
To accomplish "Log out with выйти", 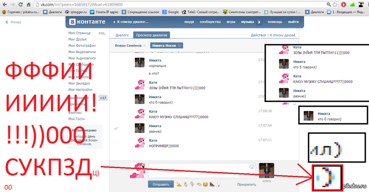I will (x=293, y=22).
